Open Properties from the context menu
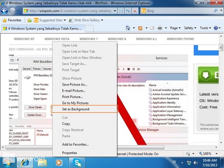This screenshot has height=168, width=224. (85, 153)
